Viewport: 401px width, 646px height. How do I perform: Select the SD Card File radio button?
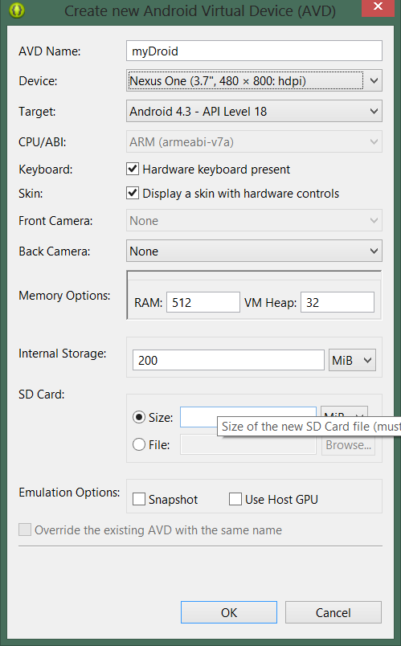tap(139, 444)
